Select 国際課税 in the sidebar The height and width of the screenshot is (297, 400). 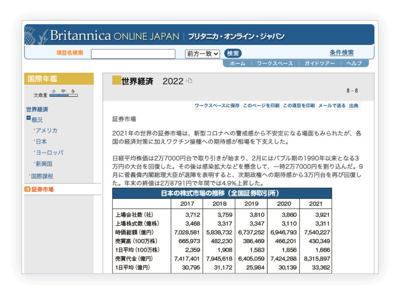42,176
